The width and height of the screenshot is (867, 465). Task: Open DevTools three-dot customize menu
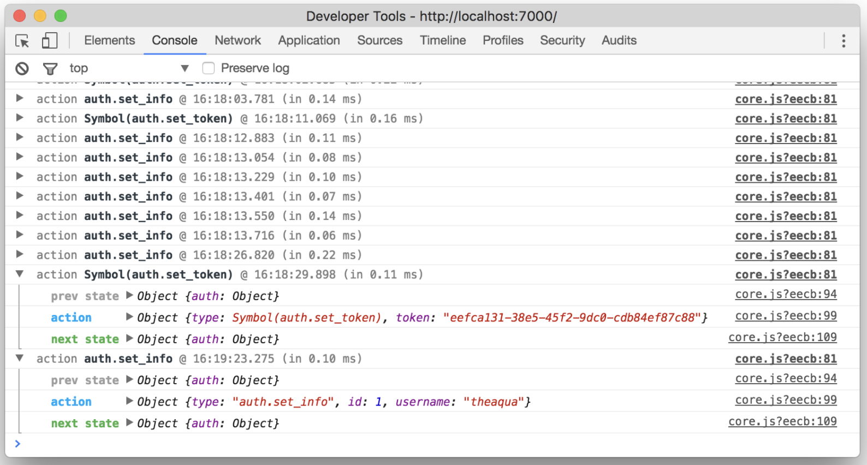point(844,41)
